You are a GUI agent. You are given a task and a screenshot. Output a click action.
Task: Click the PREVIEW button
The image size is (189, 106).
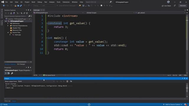point(183,6)
